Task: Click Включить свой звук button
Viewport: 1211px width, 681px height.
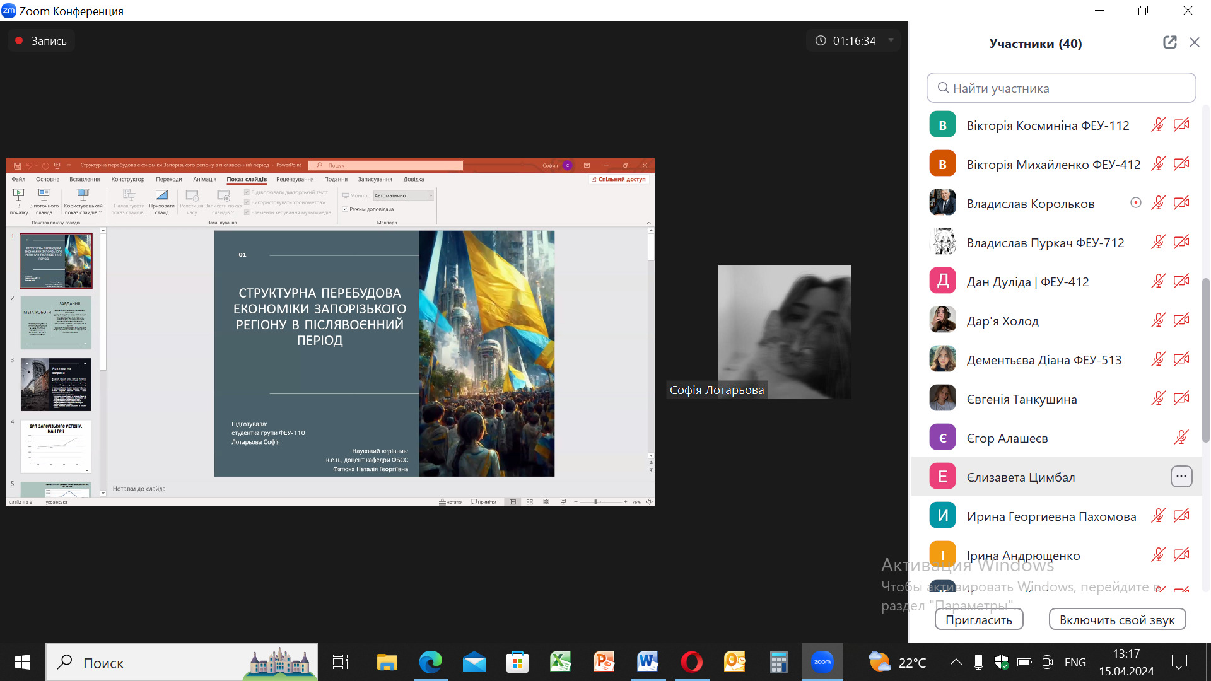Action: pos(1116,620)
